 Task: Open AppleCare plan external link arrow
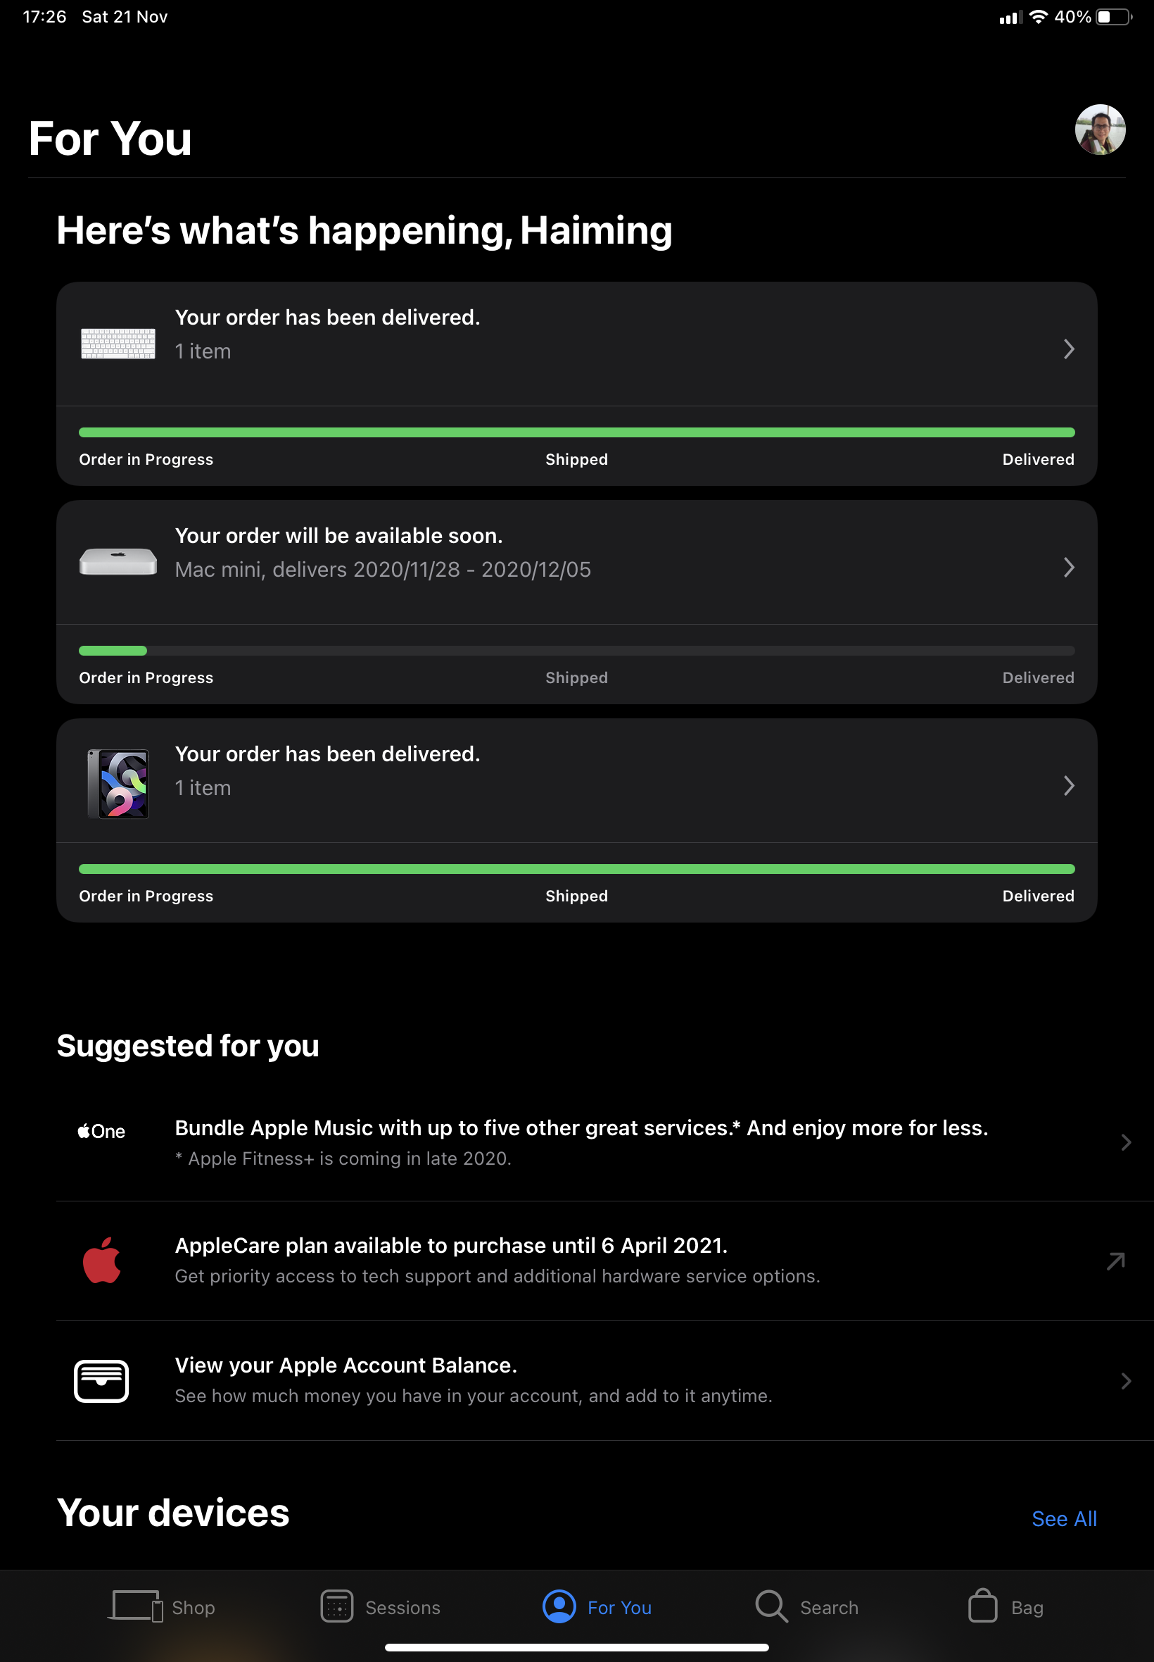pyautogui.click(x=1116, y=1261)
